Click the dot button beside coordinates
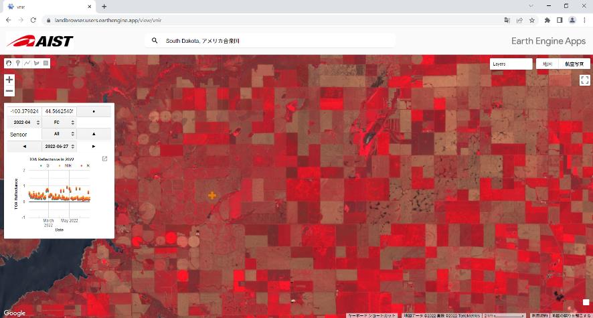The width and height of the screenshot is (593, 318). point(94,112)
